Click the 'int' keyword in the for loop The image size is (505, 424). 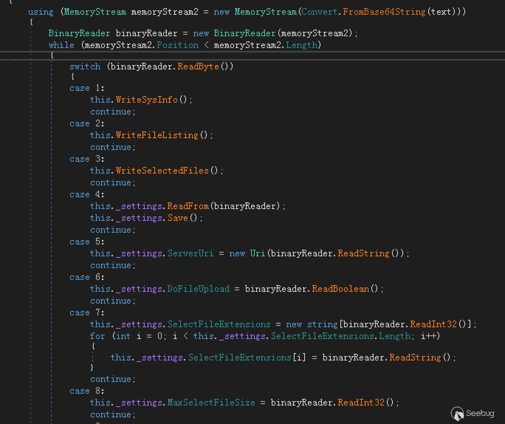pos(123,336)
